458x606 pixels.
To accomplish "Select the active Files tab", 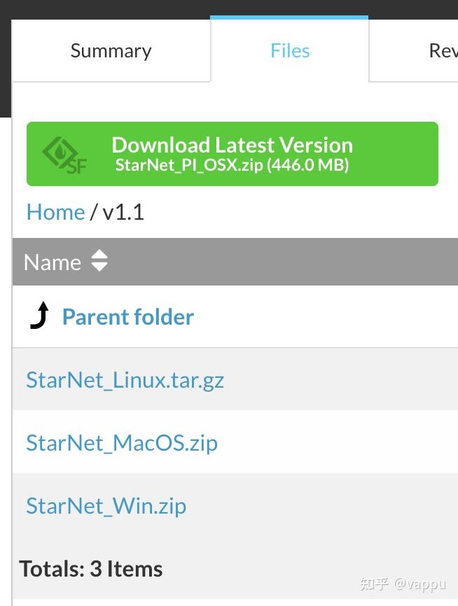I will [289, 50].
